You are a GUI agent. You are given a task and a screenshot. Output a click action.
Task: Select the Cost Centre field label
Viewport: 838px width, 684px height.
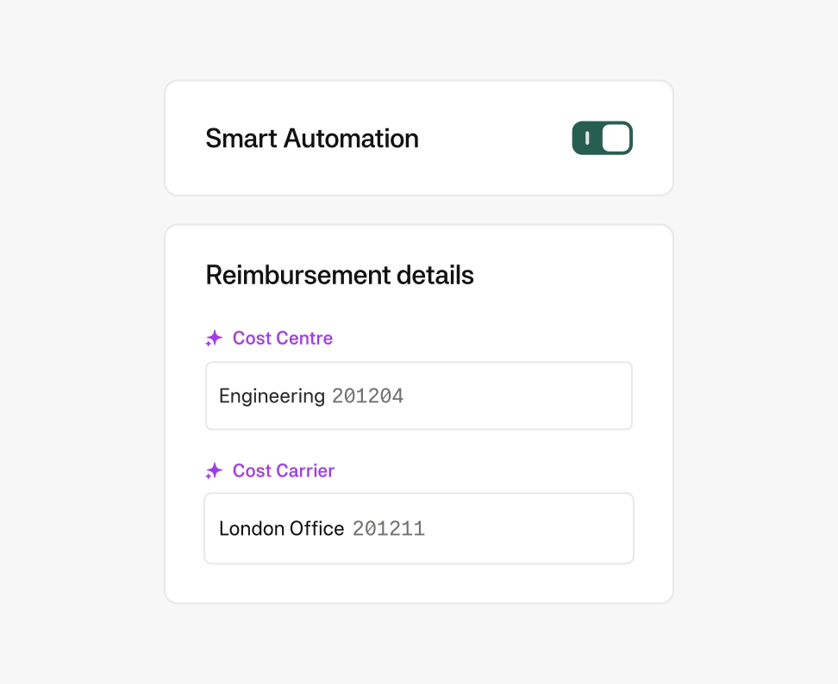coord(282,339)
